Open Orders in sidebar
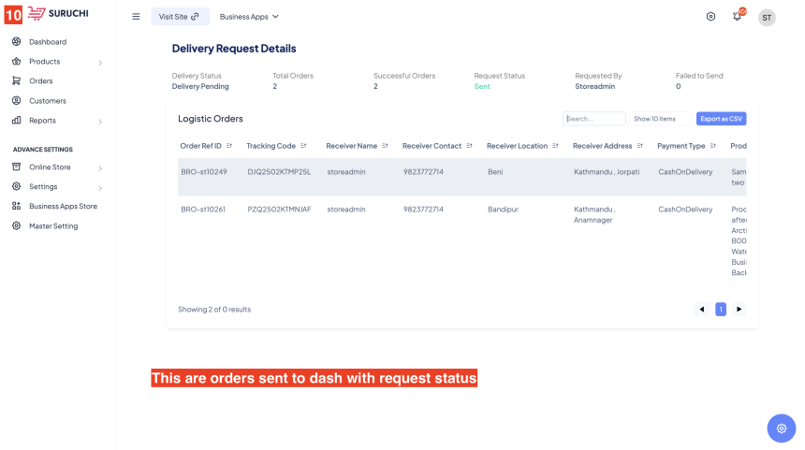The image size is (805, 450). (40, 81)
